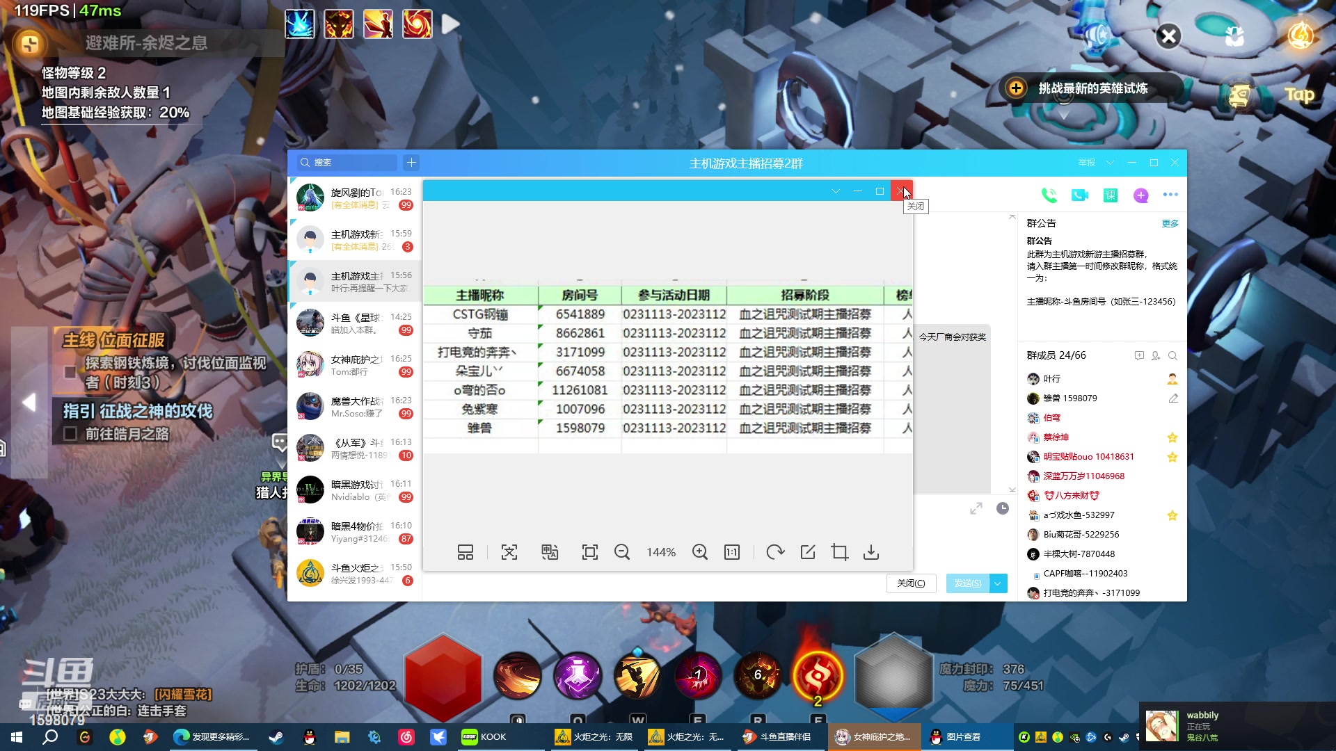The width and height of the screenshot is (1336, 751).
Task: Open Windows Start menu
Action: (x=17, y=737)
